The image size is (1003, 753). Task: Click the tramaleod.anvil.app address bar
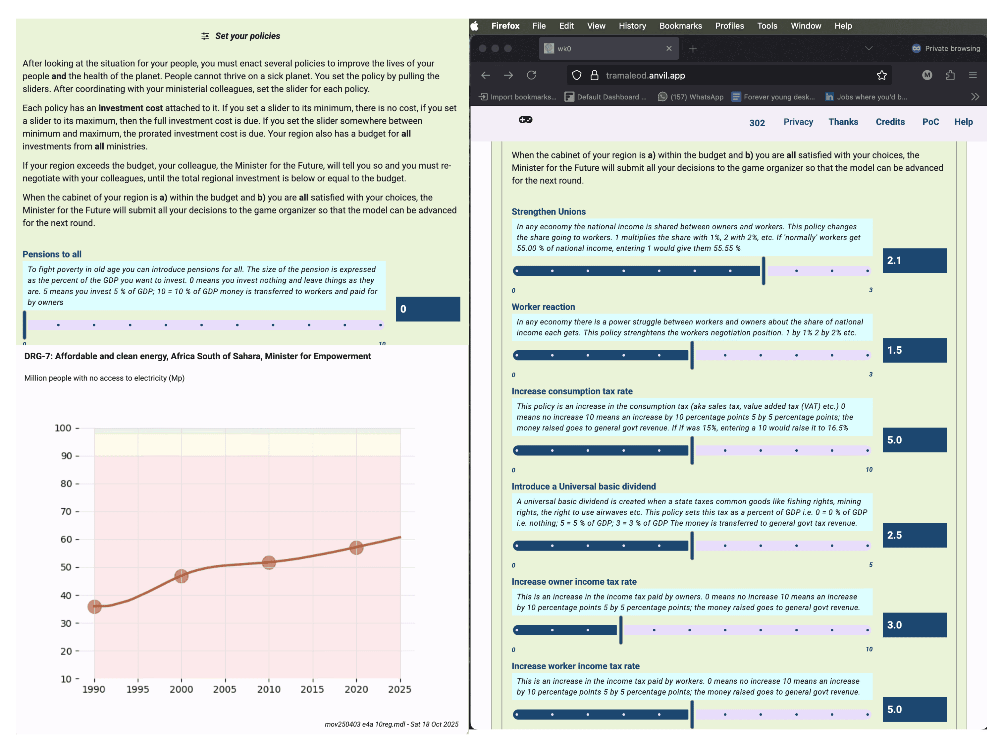pos(729,75)
